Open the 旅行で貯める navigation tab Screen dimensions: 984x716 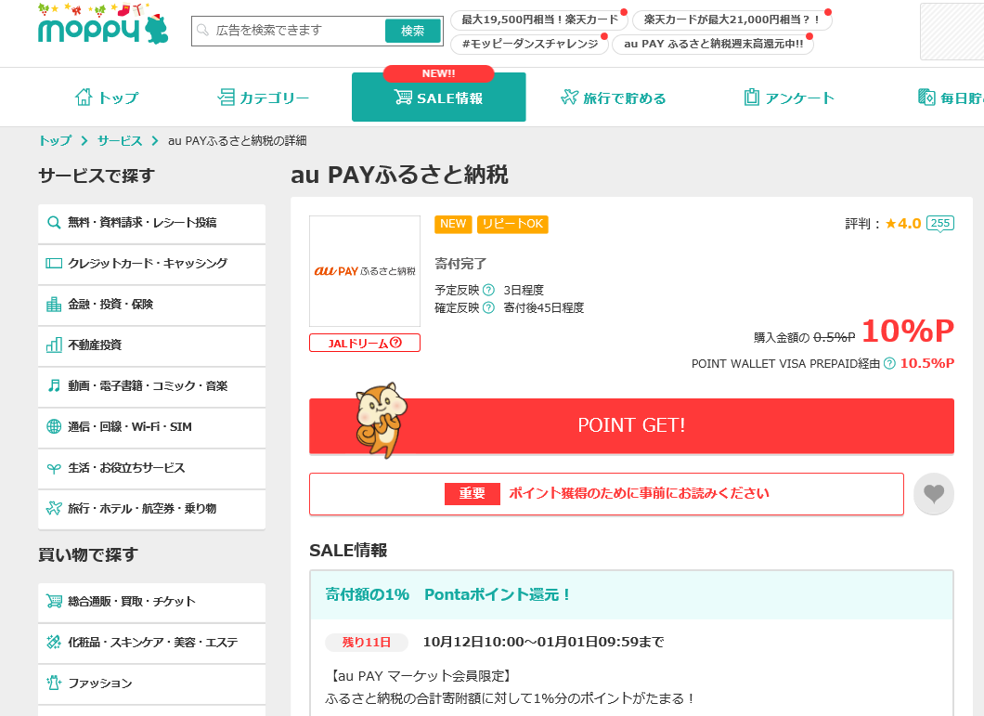[613, 98]
